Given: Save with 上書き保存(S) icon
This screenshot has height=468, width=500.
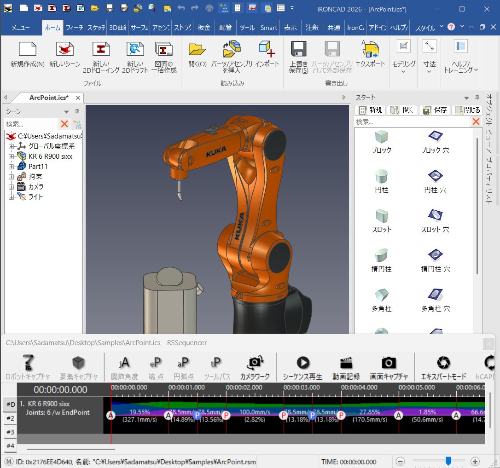Looking at the screenshot, I should pos(298,49).
